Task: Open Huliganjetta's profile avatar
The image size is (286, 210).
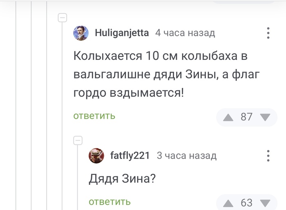Action: coord(81,33)
